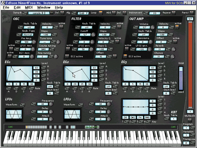Click LFO1 Waveform selector button
197x148 pixels.
pos(22,105)
